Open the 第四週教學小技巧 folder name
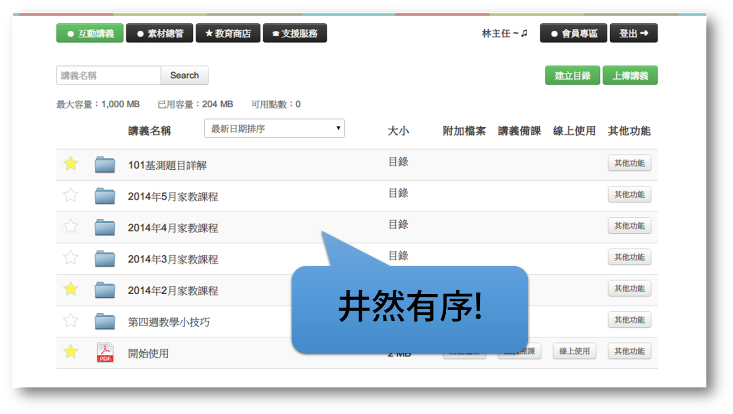 [x=169, y=322]
